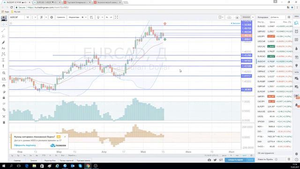Toggle the magnet mode tool
The image size is (300, 169).
(x=4, y=86)
